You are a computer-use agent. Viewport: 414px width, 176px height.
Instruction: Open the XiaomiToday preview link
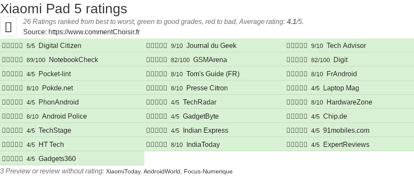123,172
